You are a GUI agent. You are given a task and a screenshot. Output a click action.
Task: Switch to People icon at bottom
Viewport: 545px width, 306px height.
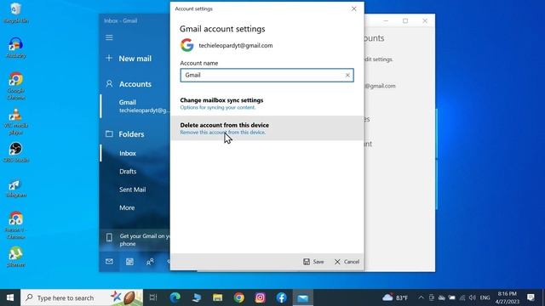tap(150, 262)
